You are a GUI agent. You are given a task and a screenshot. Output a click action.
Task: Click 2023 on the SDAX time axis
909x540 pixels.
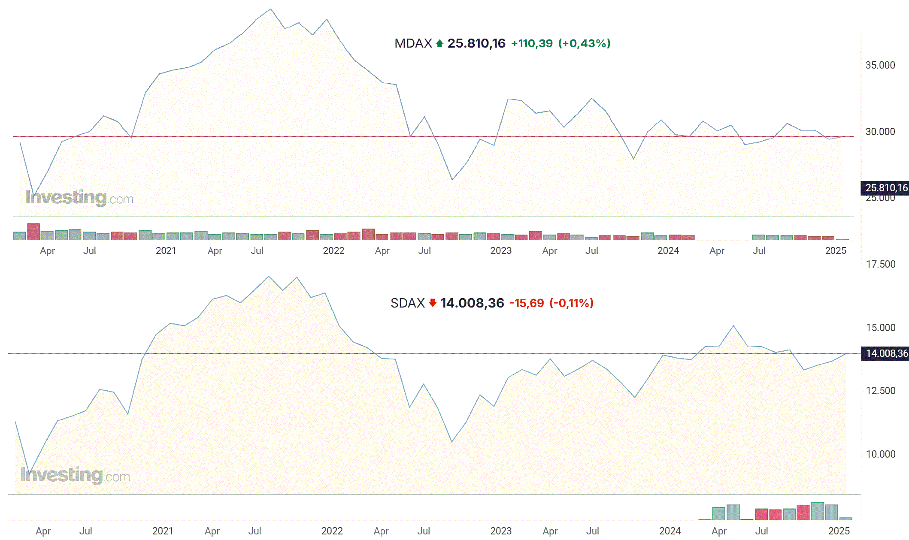501,531
